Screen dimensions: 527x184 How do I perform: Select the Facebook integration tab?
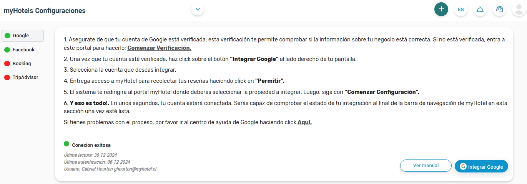coord(23,50)
